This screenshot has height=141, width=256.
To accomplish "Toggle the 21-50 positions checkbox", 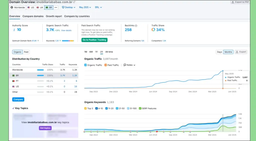I will 117,108.
